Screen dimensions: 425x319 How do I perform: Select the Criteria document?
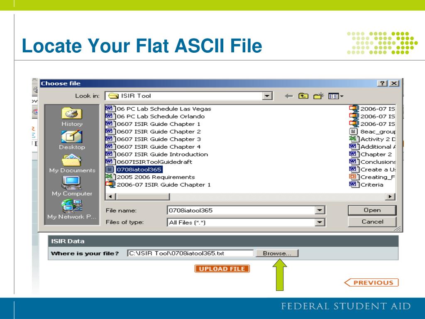366,185
